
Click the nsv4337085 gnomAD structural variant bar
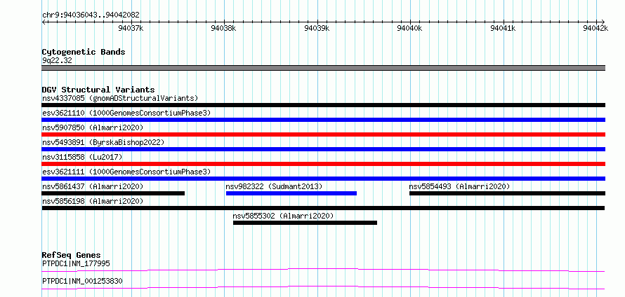[323, 105]
